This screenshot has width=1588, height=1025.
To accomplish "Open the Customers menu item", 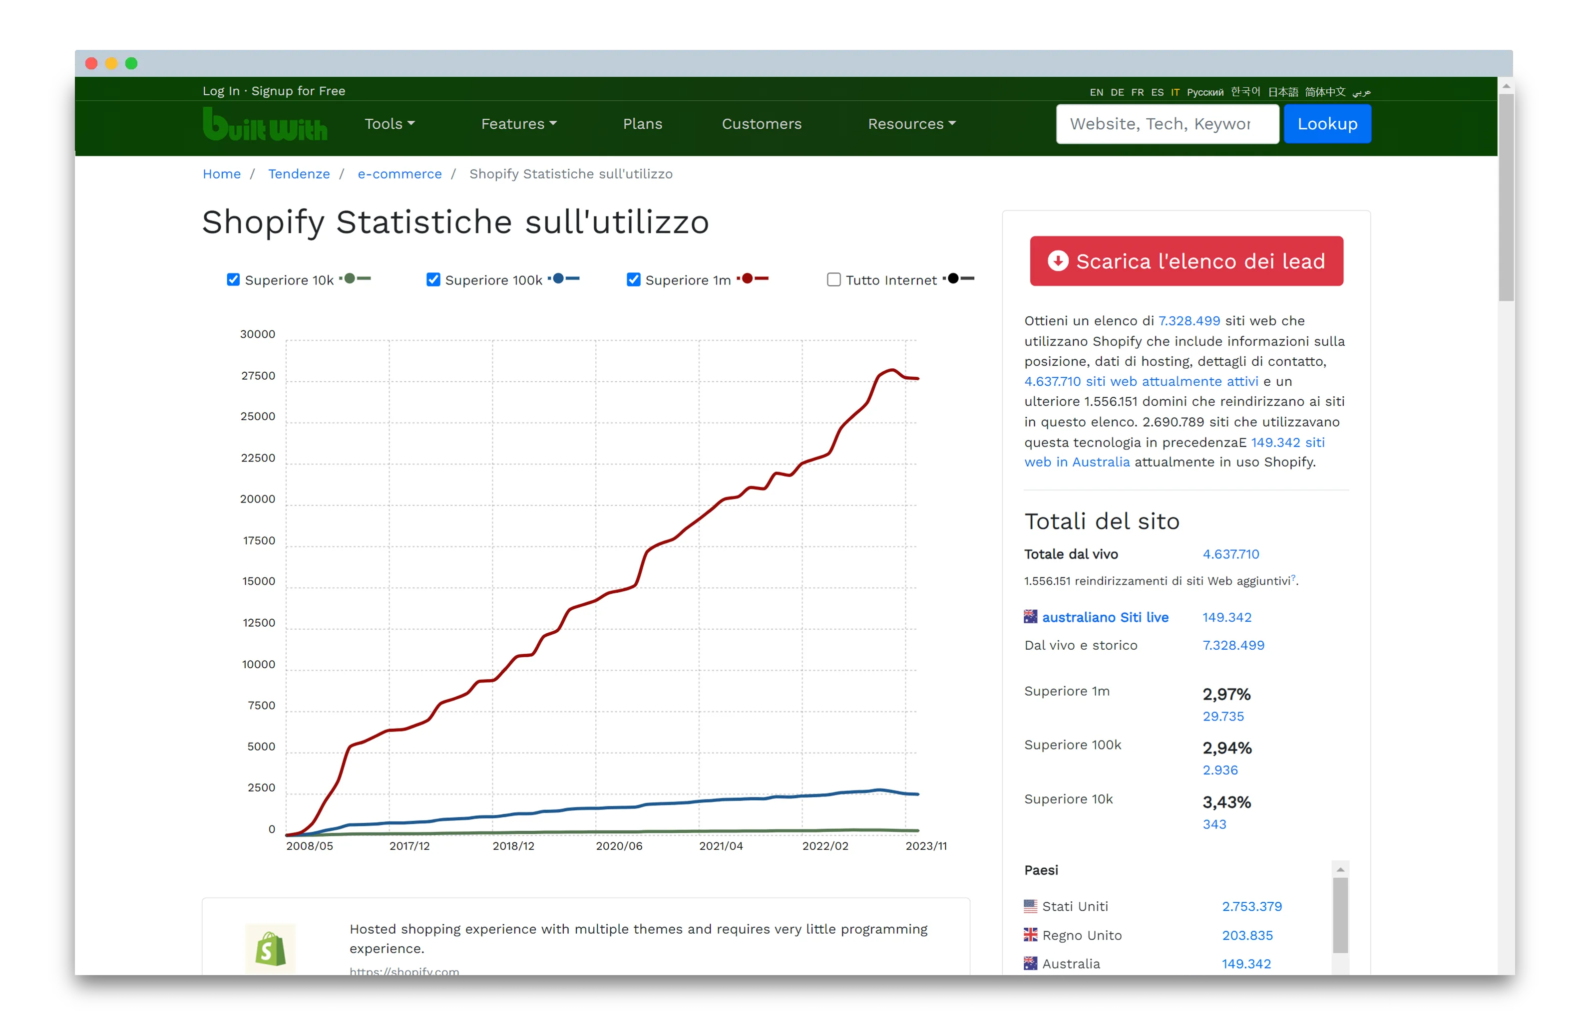I will tap(761, 124).
